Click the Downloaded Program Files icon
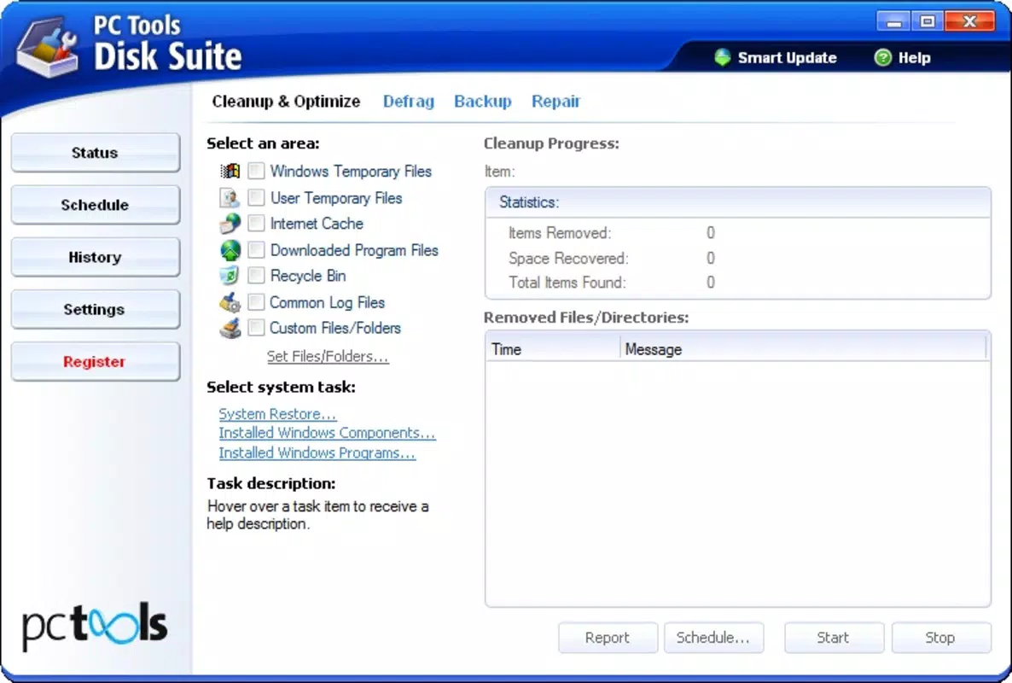The height and width of the screenshot is (683, 1012). click(x=230, y=250)
